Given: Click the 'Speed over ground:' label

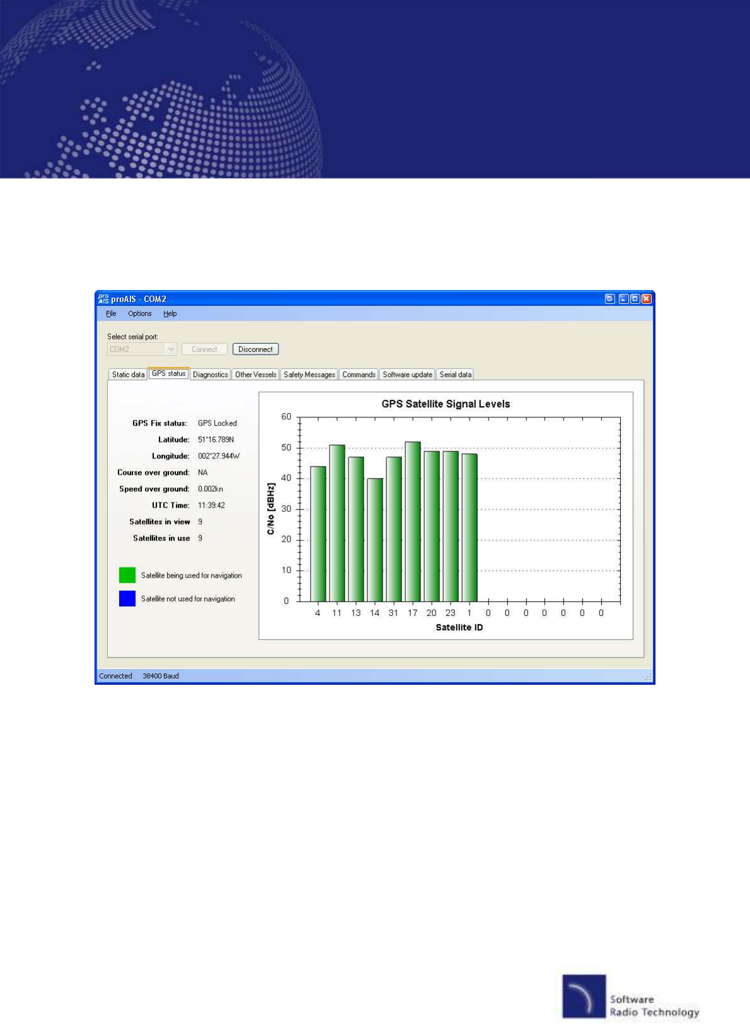Looking at the screenshot, I should (154, 489).
